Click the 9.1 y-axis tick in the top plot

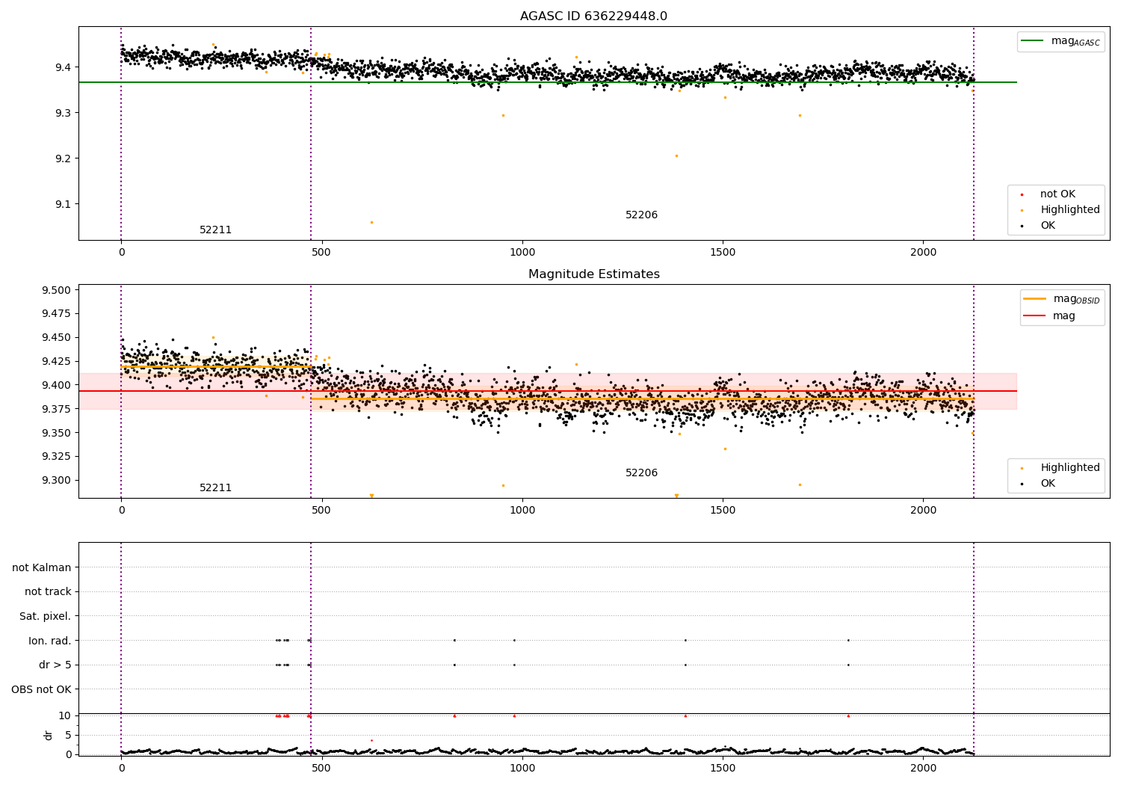(x=61, y=204)
